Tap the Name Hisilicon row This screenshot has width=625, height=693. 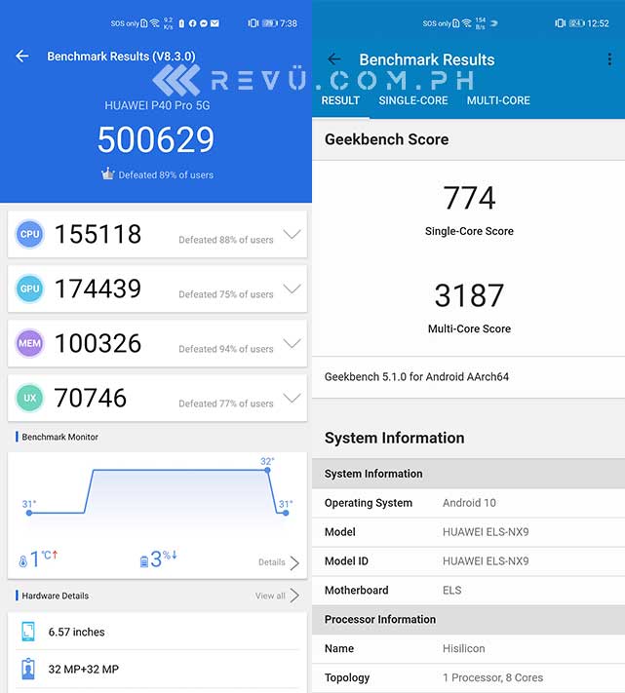tap(469, 649)
